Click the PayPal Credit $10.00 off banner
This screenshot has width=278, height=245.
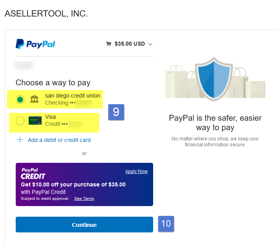tap(84, 184)
